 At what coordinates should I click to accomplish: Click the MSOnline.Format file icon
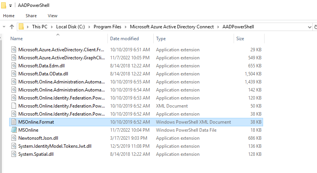(x=14, y=122)
